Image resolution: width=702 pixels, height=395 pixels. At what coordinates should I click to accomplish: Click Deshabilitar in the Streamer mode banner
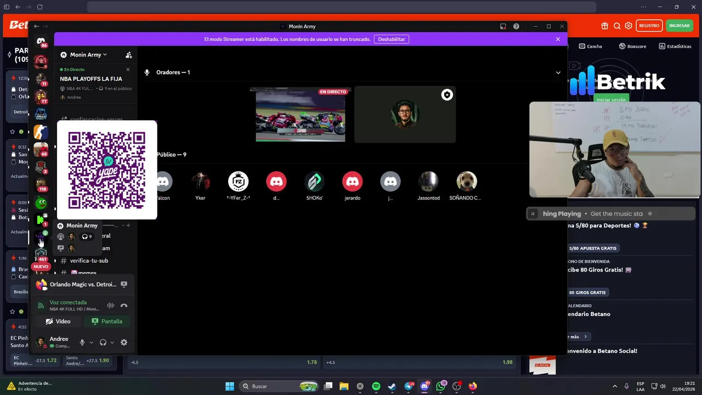(x=392, y=39)
